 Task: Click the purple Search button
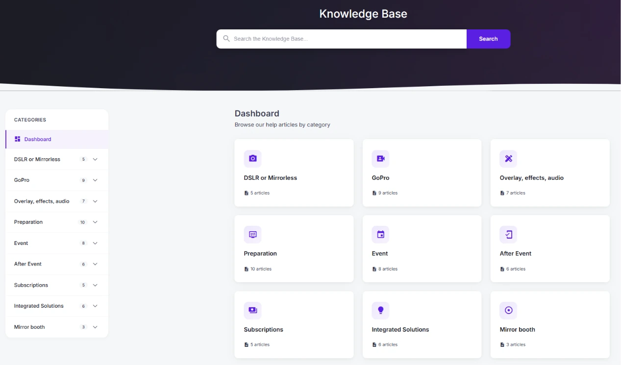tap(488, 39)
